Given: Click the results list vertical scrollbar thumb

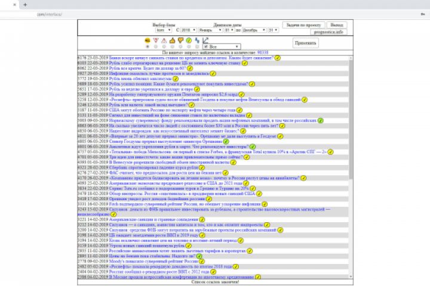Looking at the screenshot, I should (x=351, y=120).
